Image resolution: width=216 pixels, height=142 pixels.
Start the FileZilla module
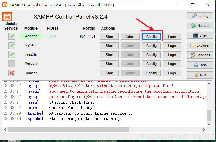coord(109,55)
